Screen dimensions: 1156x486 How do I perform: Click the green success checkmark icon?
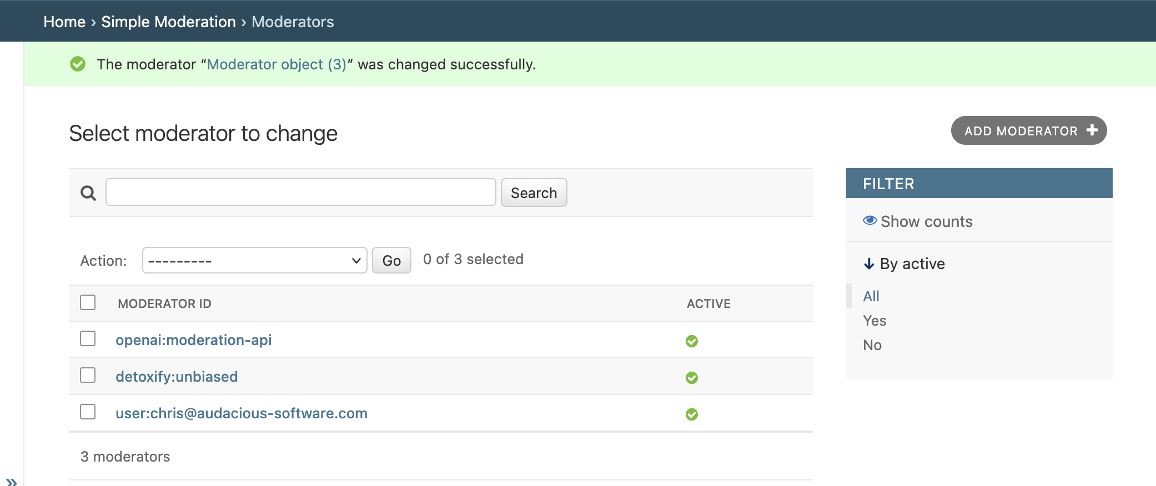[78, 64]
